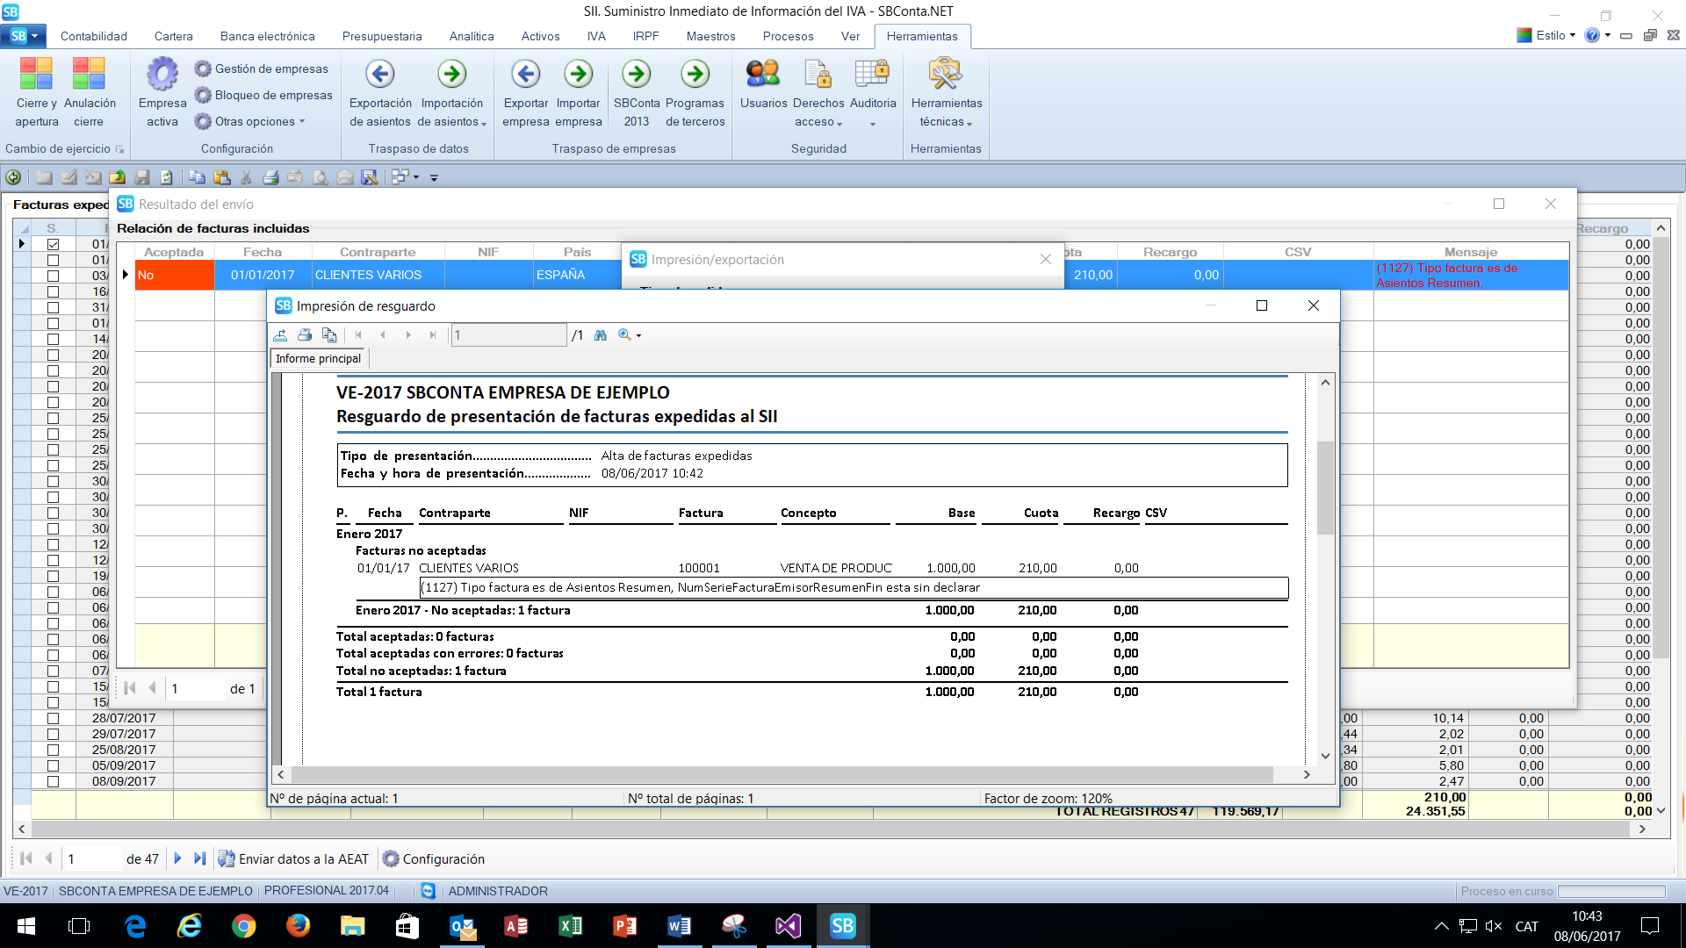The width and height of the screenshot is (1686, 948).
Task: Open the zoom level dropdown arrow in the report toolbar
Action: (639, 336)
